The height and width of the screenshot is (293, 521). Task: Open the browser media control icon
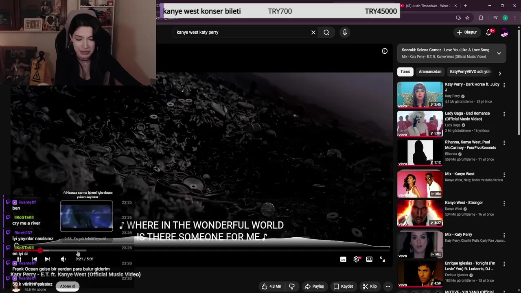(495, 18)
